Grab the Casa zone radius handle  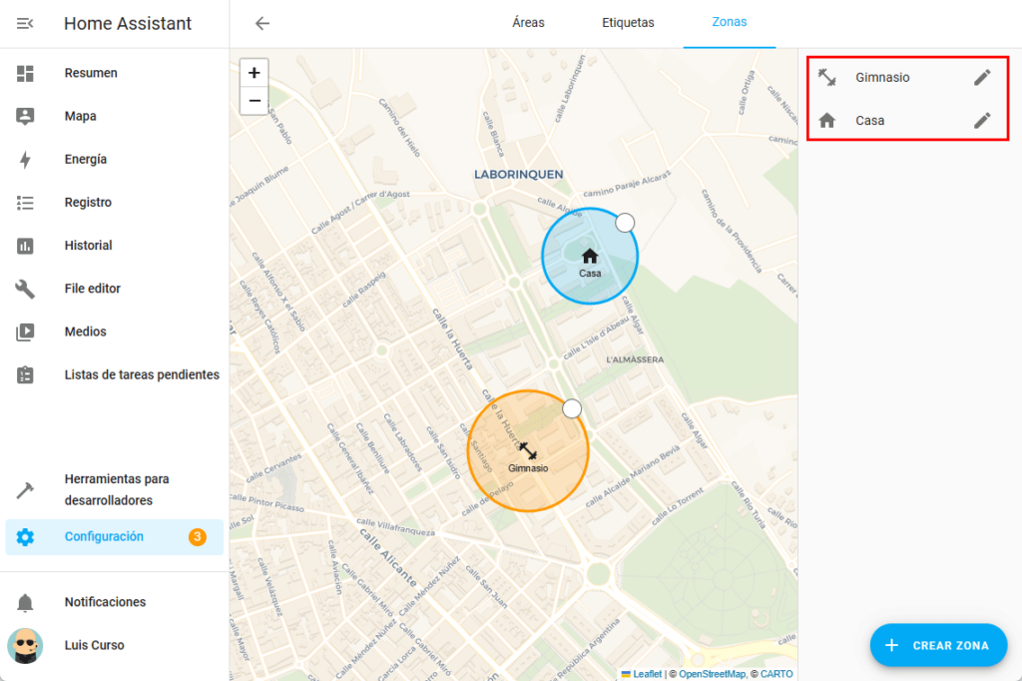625,222
